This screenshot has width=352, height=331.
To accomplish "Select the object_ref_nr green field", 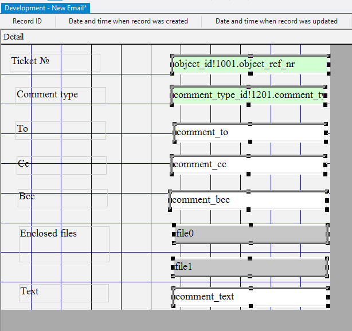I will click(249, 64).
